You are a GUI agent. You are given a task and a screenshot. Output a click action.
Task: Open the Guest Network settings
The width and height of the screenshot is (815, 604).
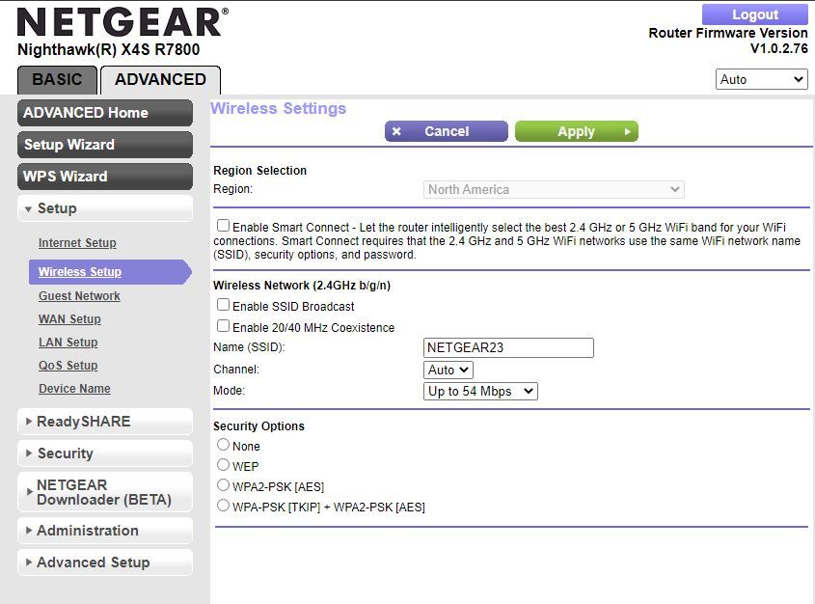point(79,295)
